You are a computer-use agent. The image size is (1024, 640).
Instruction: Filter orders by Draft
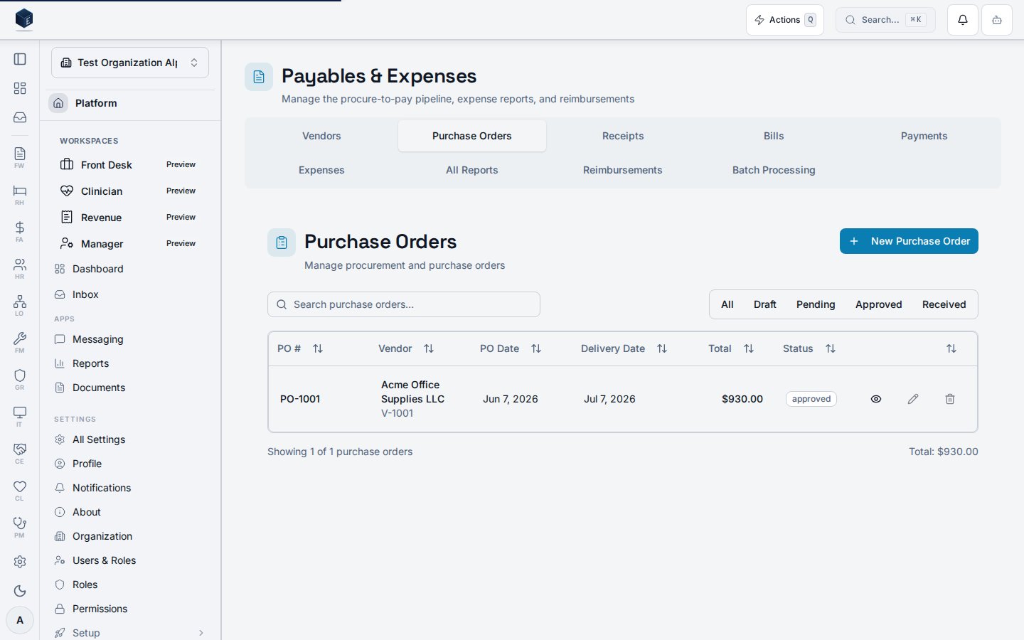765,304
